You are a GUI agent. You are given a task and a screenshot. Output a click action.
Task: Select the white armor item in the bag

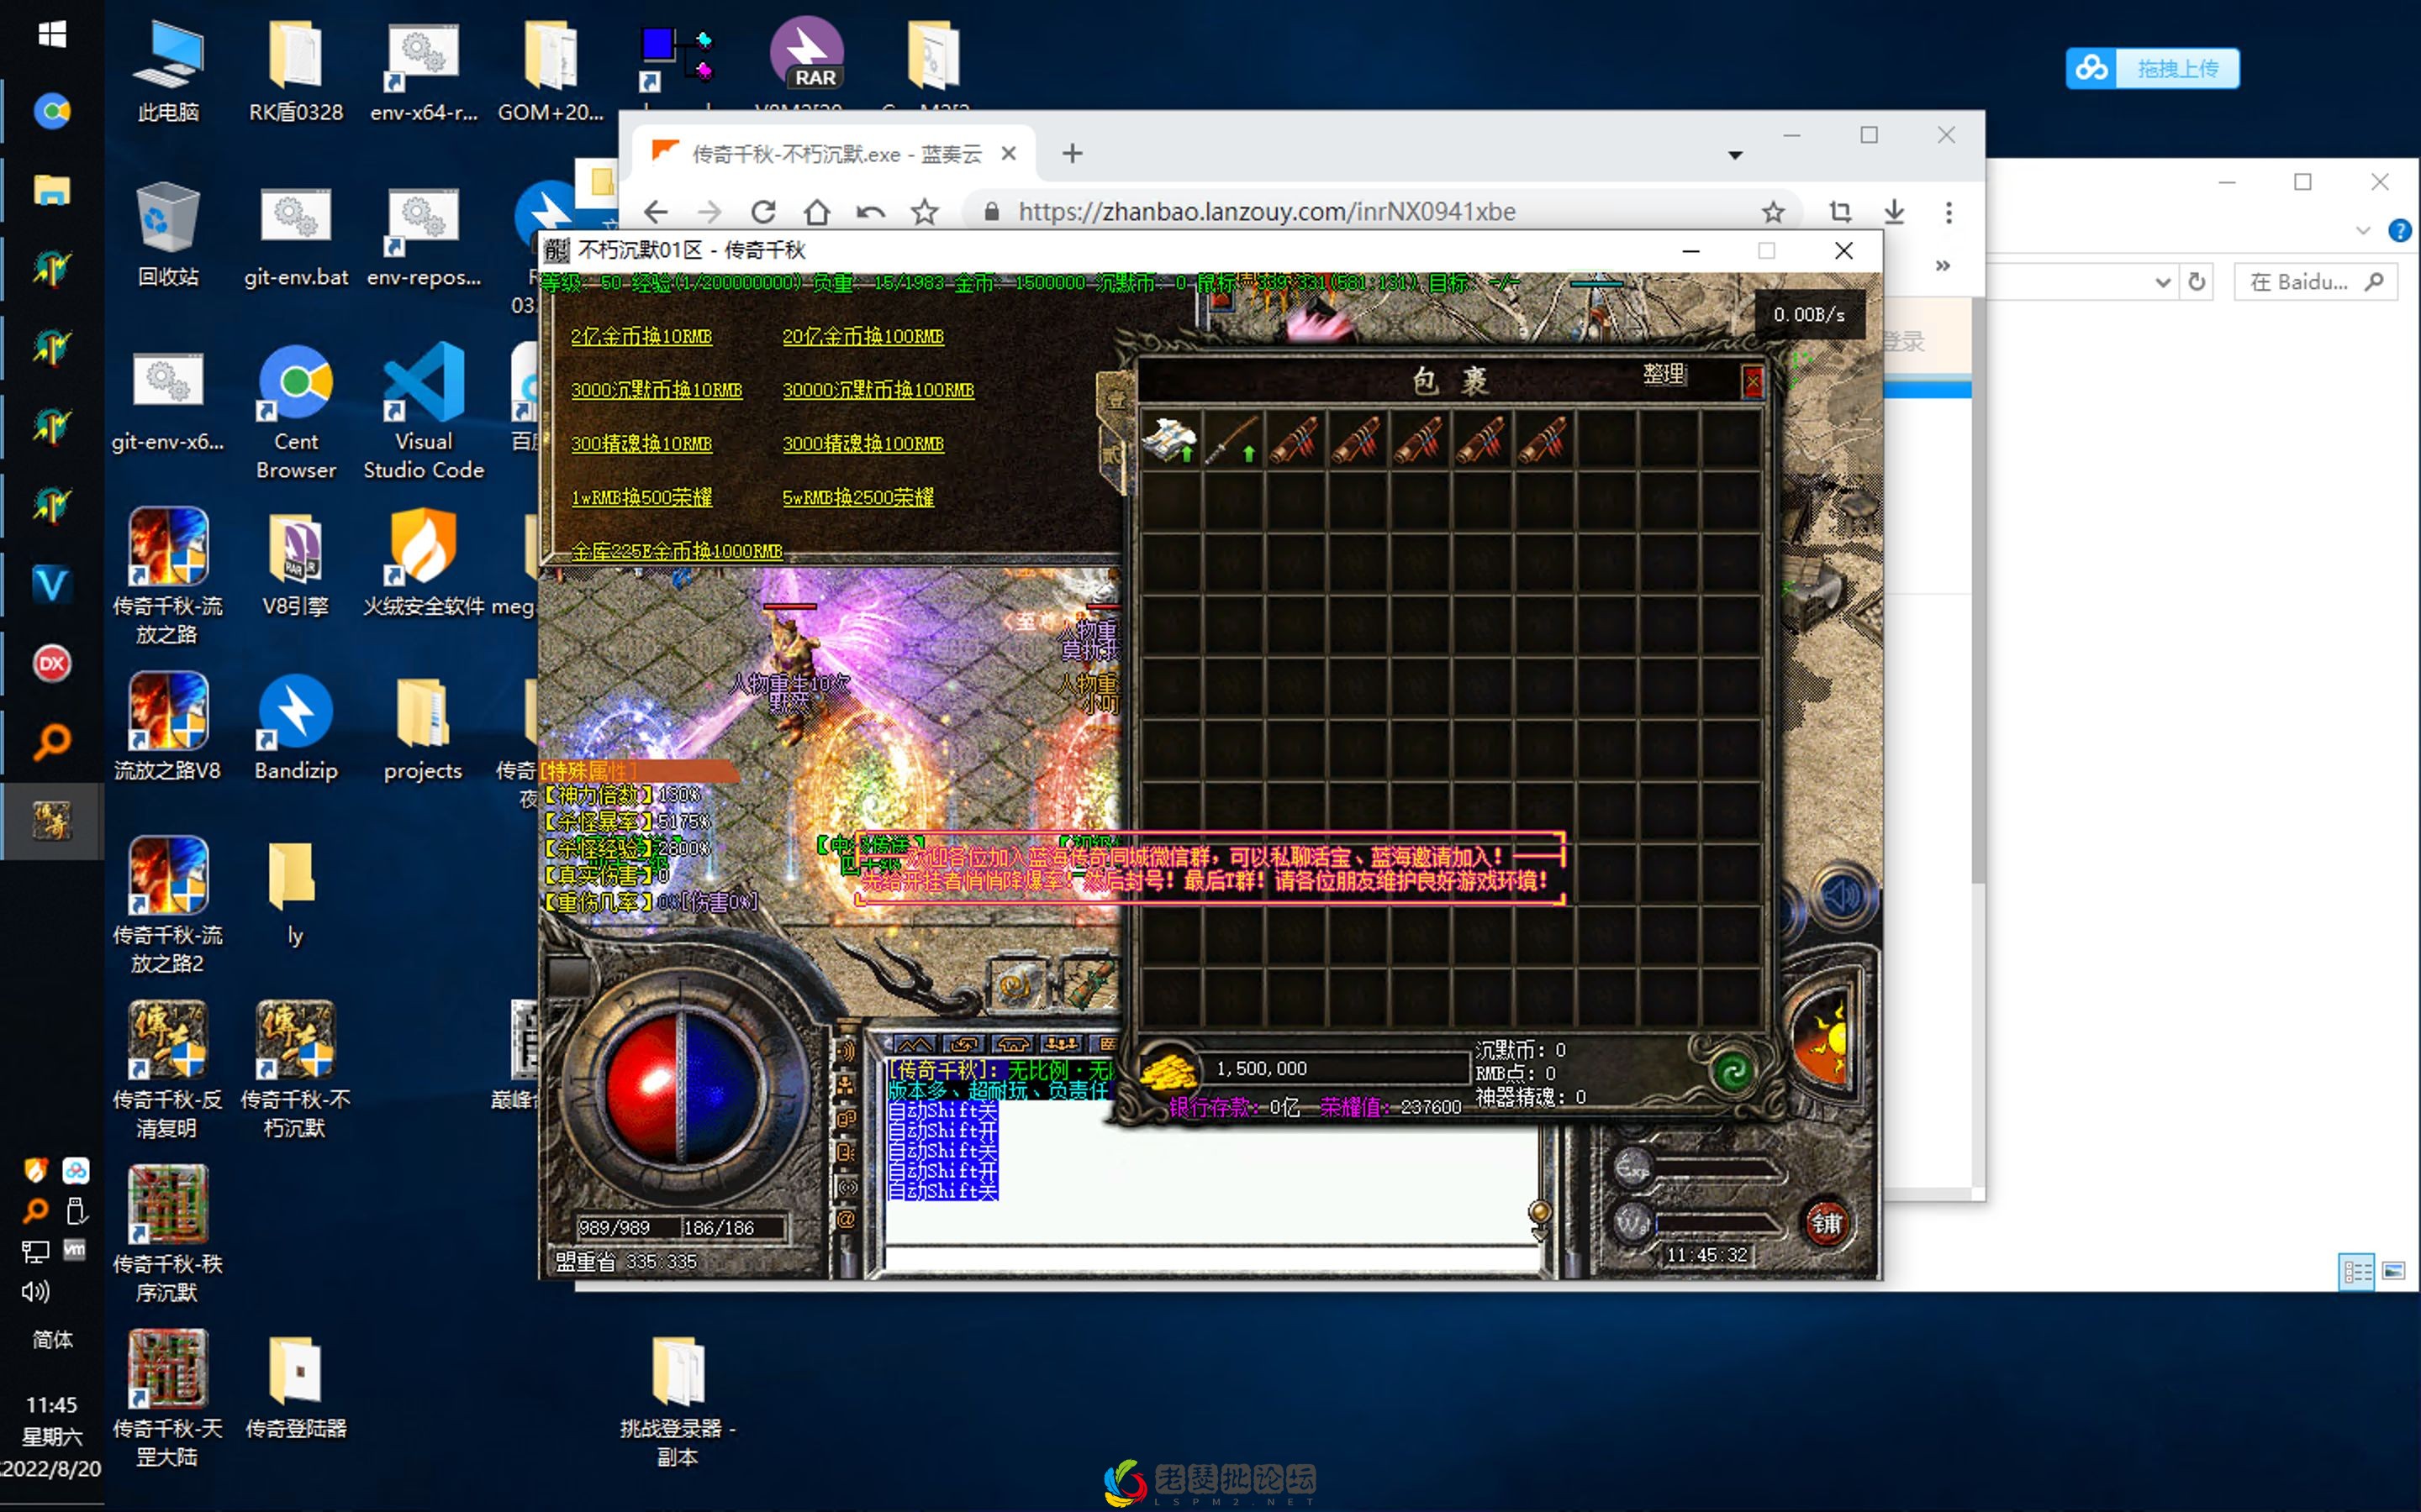click(1169, 439)
